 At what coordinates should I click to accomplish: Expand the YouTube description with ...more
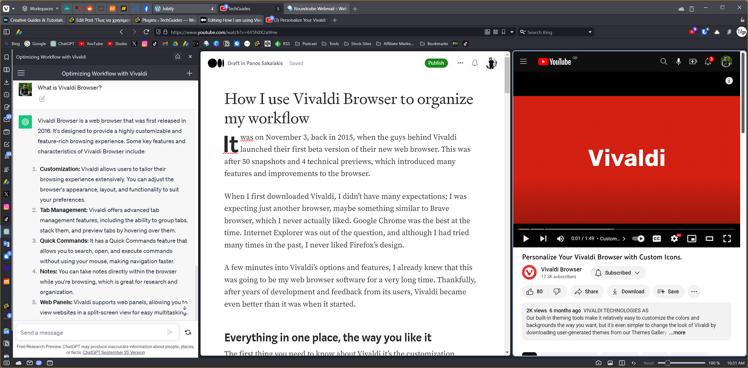click(x=677, y=332)
